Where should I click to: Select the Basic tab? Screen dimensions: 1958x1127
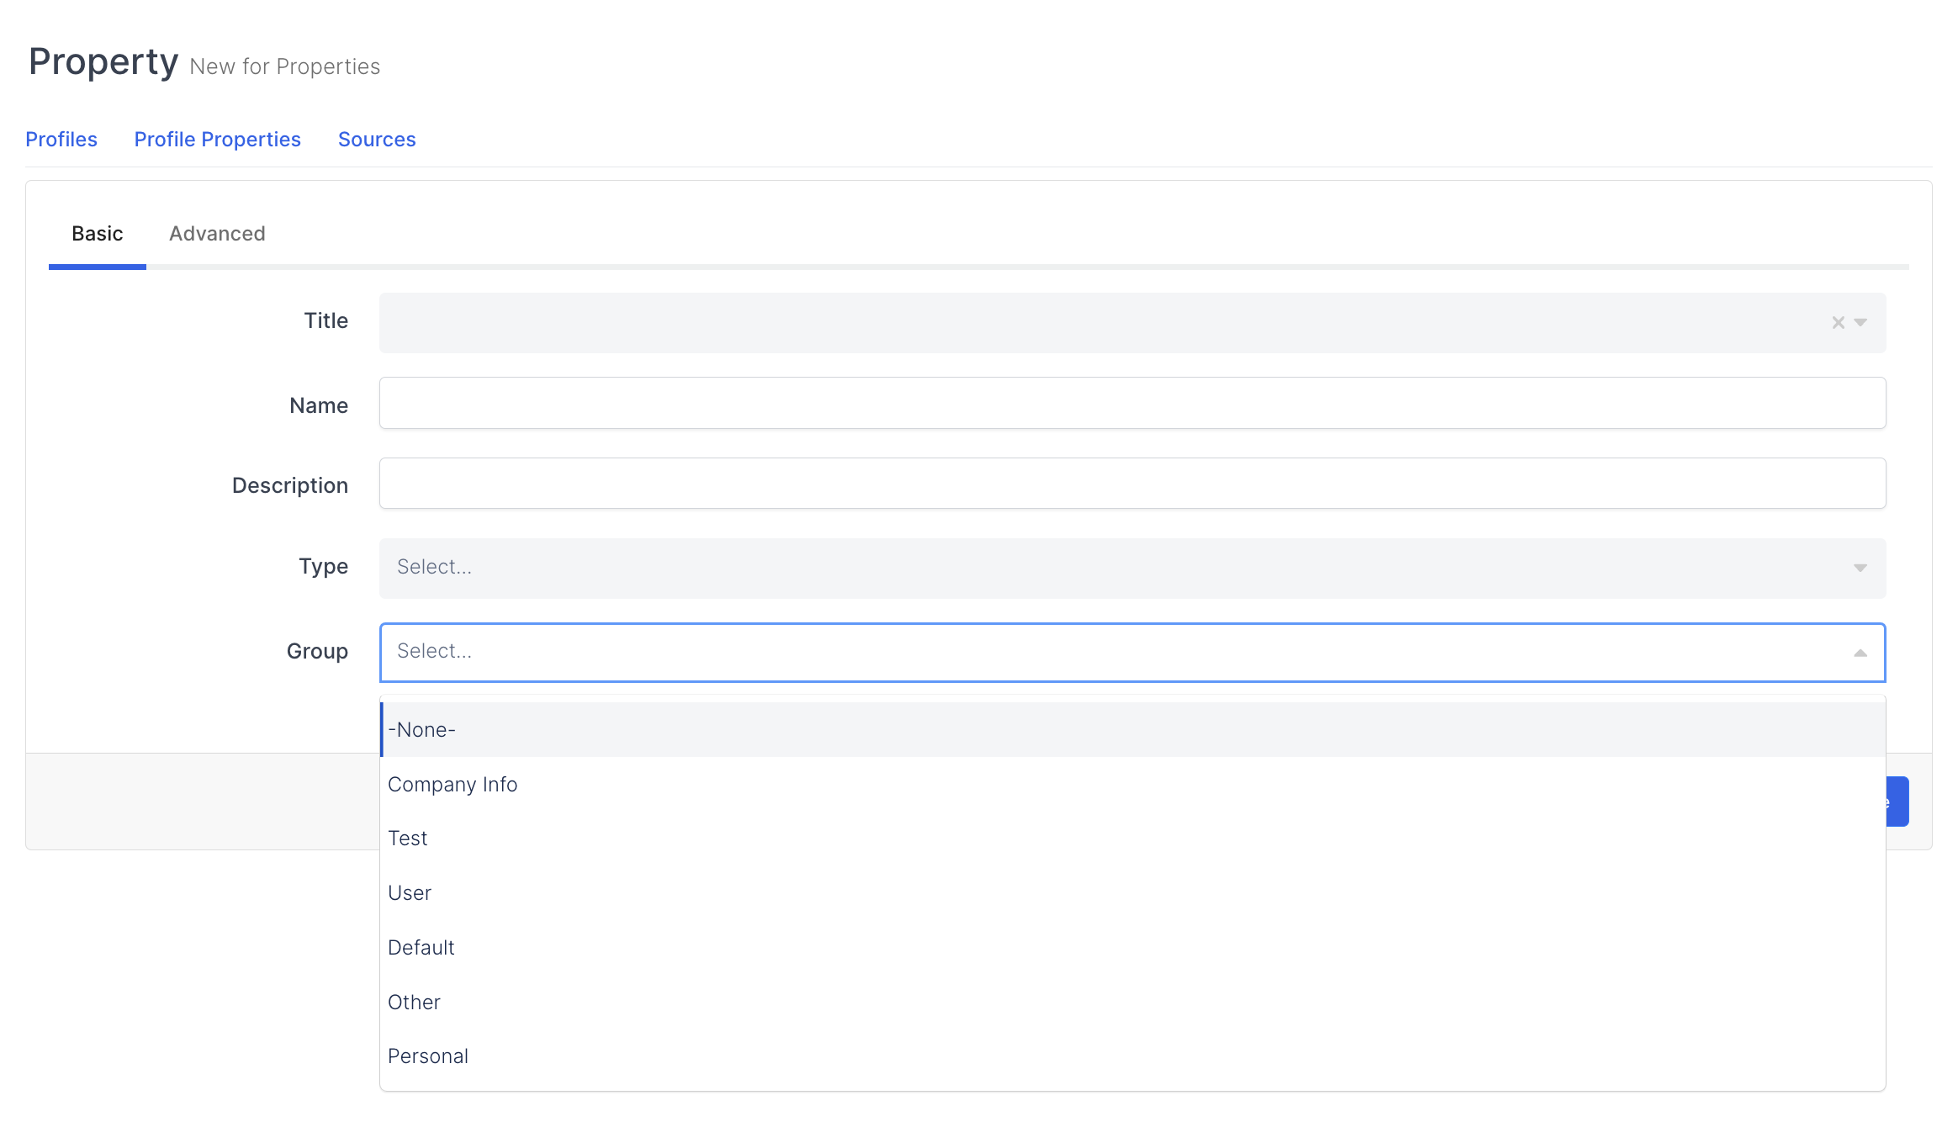pos(98,234)
